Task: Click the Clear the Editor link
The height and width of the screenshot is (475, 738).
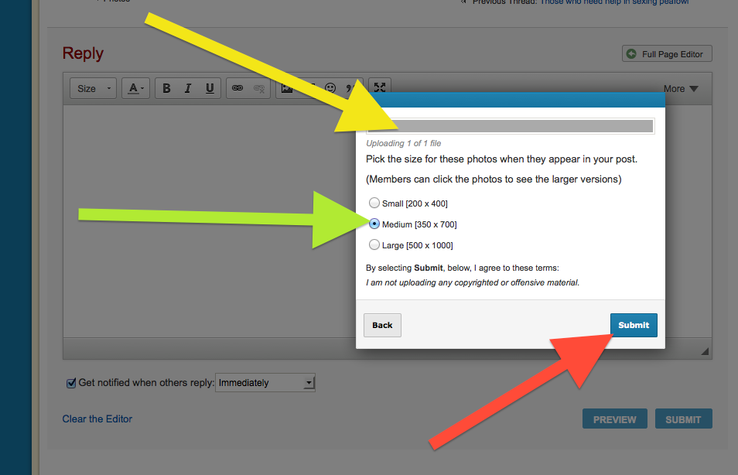Action: point(97,419)
